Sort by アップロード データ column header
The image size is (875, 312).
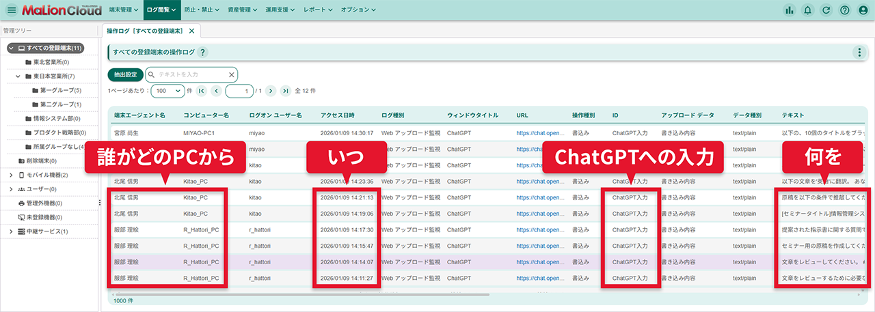tap(688, 115)
